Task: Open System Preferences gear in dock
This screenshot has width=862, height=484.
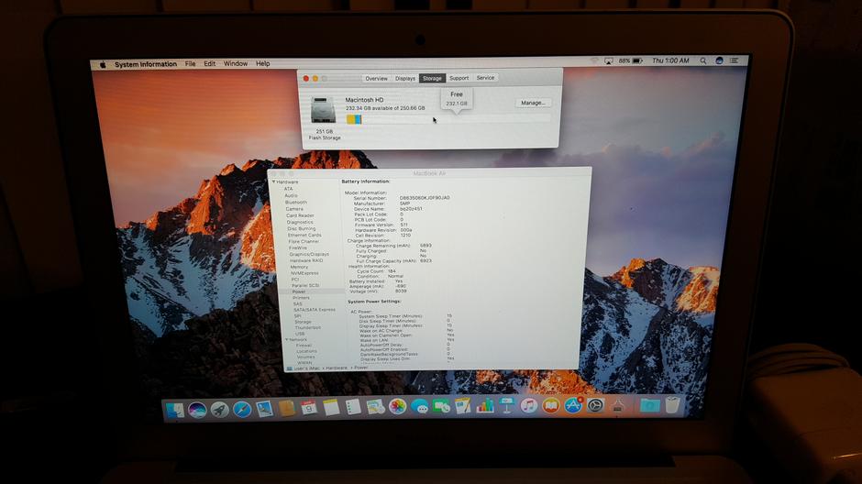Action: 595,406
